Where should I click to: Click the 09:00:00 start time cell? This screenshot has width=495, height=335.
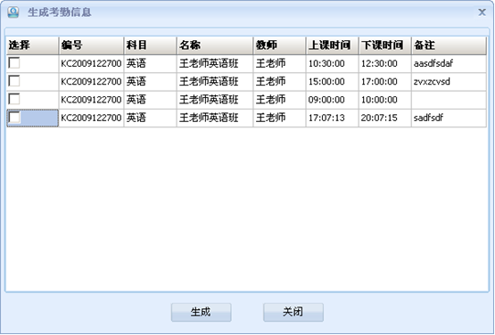(x=333, y=100)
